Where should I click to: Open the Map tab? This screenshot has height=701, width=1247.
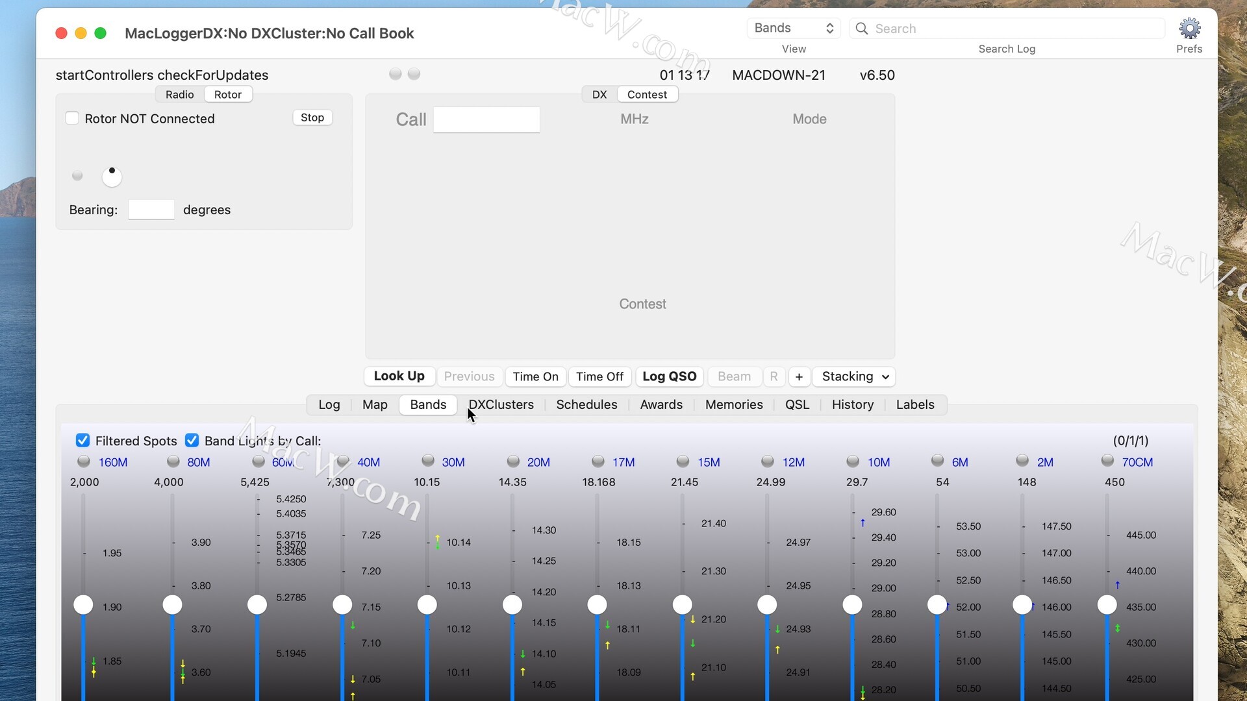pos(375,404)
